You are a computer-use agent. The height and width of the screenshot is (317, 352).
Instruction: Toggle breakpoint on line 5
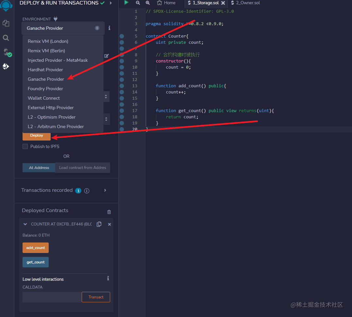pos(122,36)
